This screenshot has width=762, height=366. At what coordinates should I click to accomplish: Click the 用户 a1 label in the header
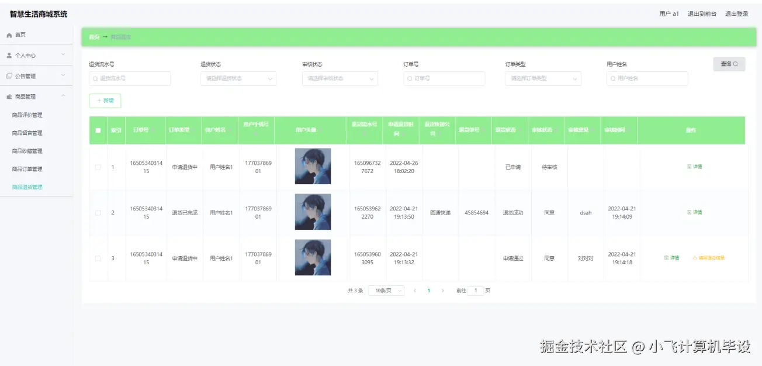(669, 14)
